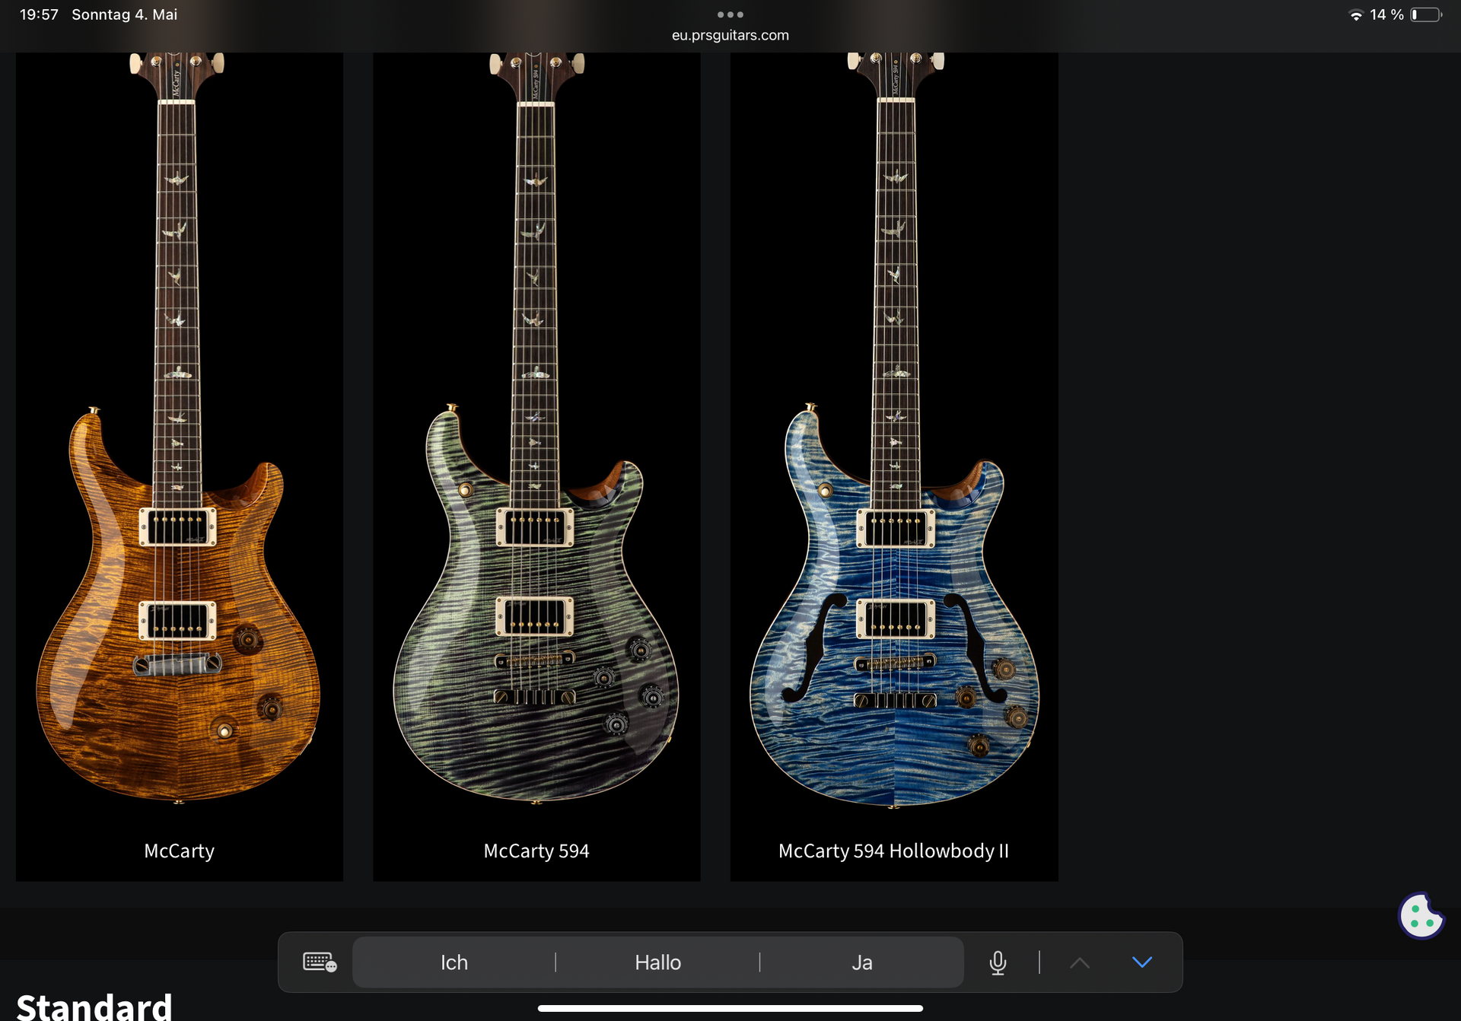Click the 'McCarty' product title

(x=180, y=851)
